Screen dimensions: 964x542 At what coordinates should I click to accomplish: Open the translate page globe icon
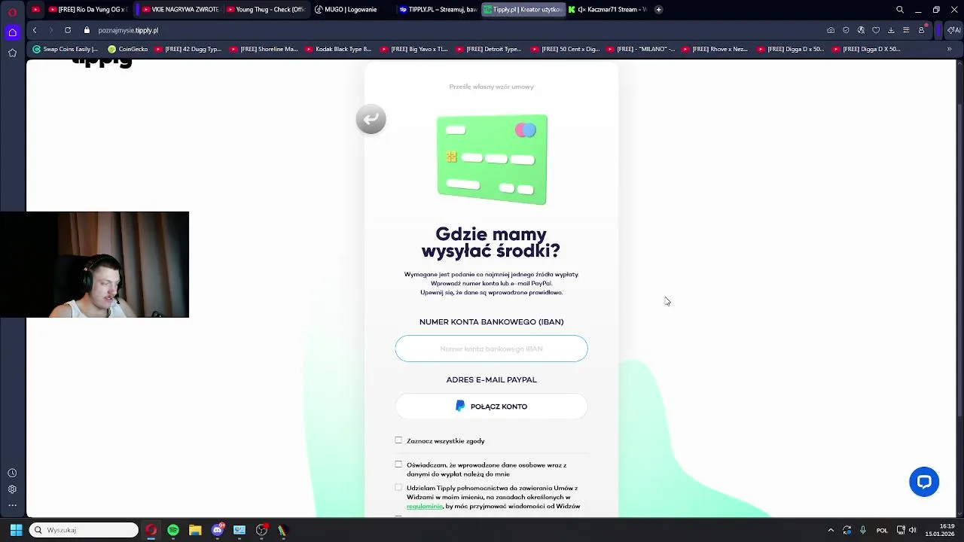pos(861,30)
